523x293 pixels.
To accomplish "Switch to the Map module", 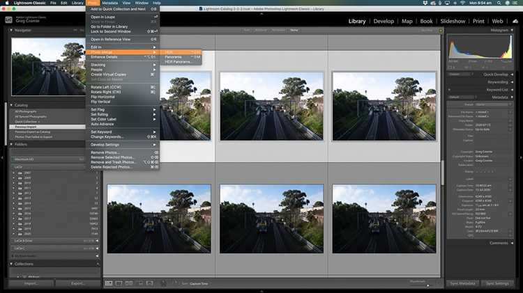I will (x=407, y=21).
